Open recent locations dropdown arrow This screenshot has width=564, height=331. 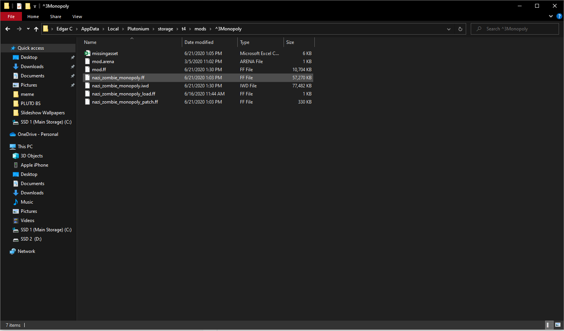(28, 29)
